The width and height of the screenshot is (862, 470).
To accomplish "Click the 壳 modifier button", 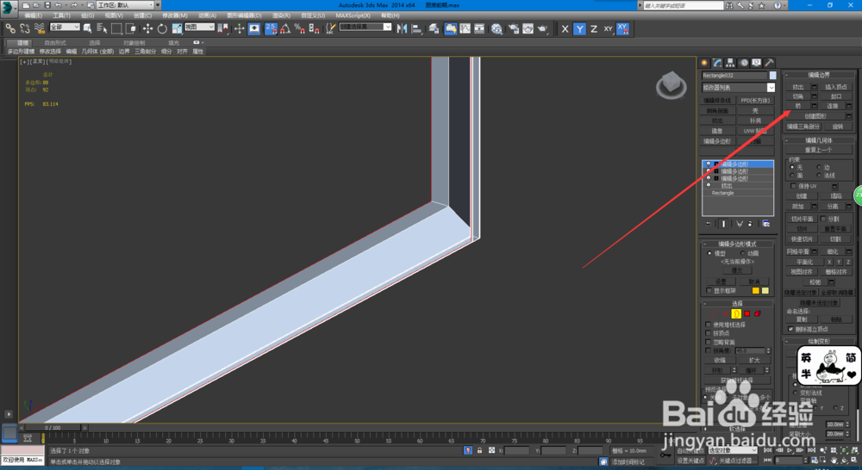I will click(755, 110).
